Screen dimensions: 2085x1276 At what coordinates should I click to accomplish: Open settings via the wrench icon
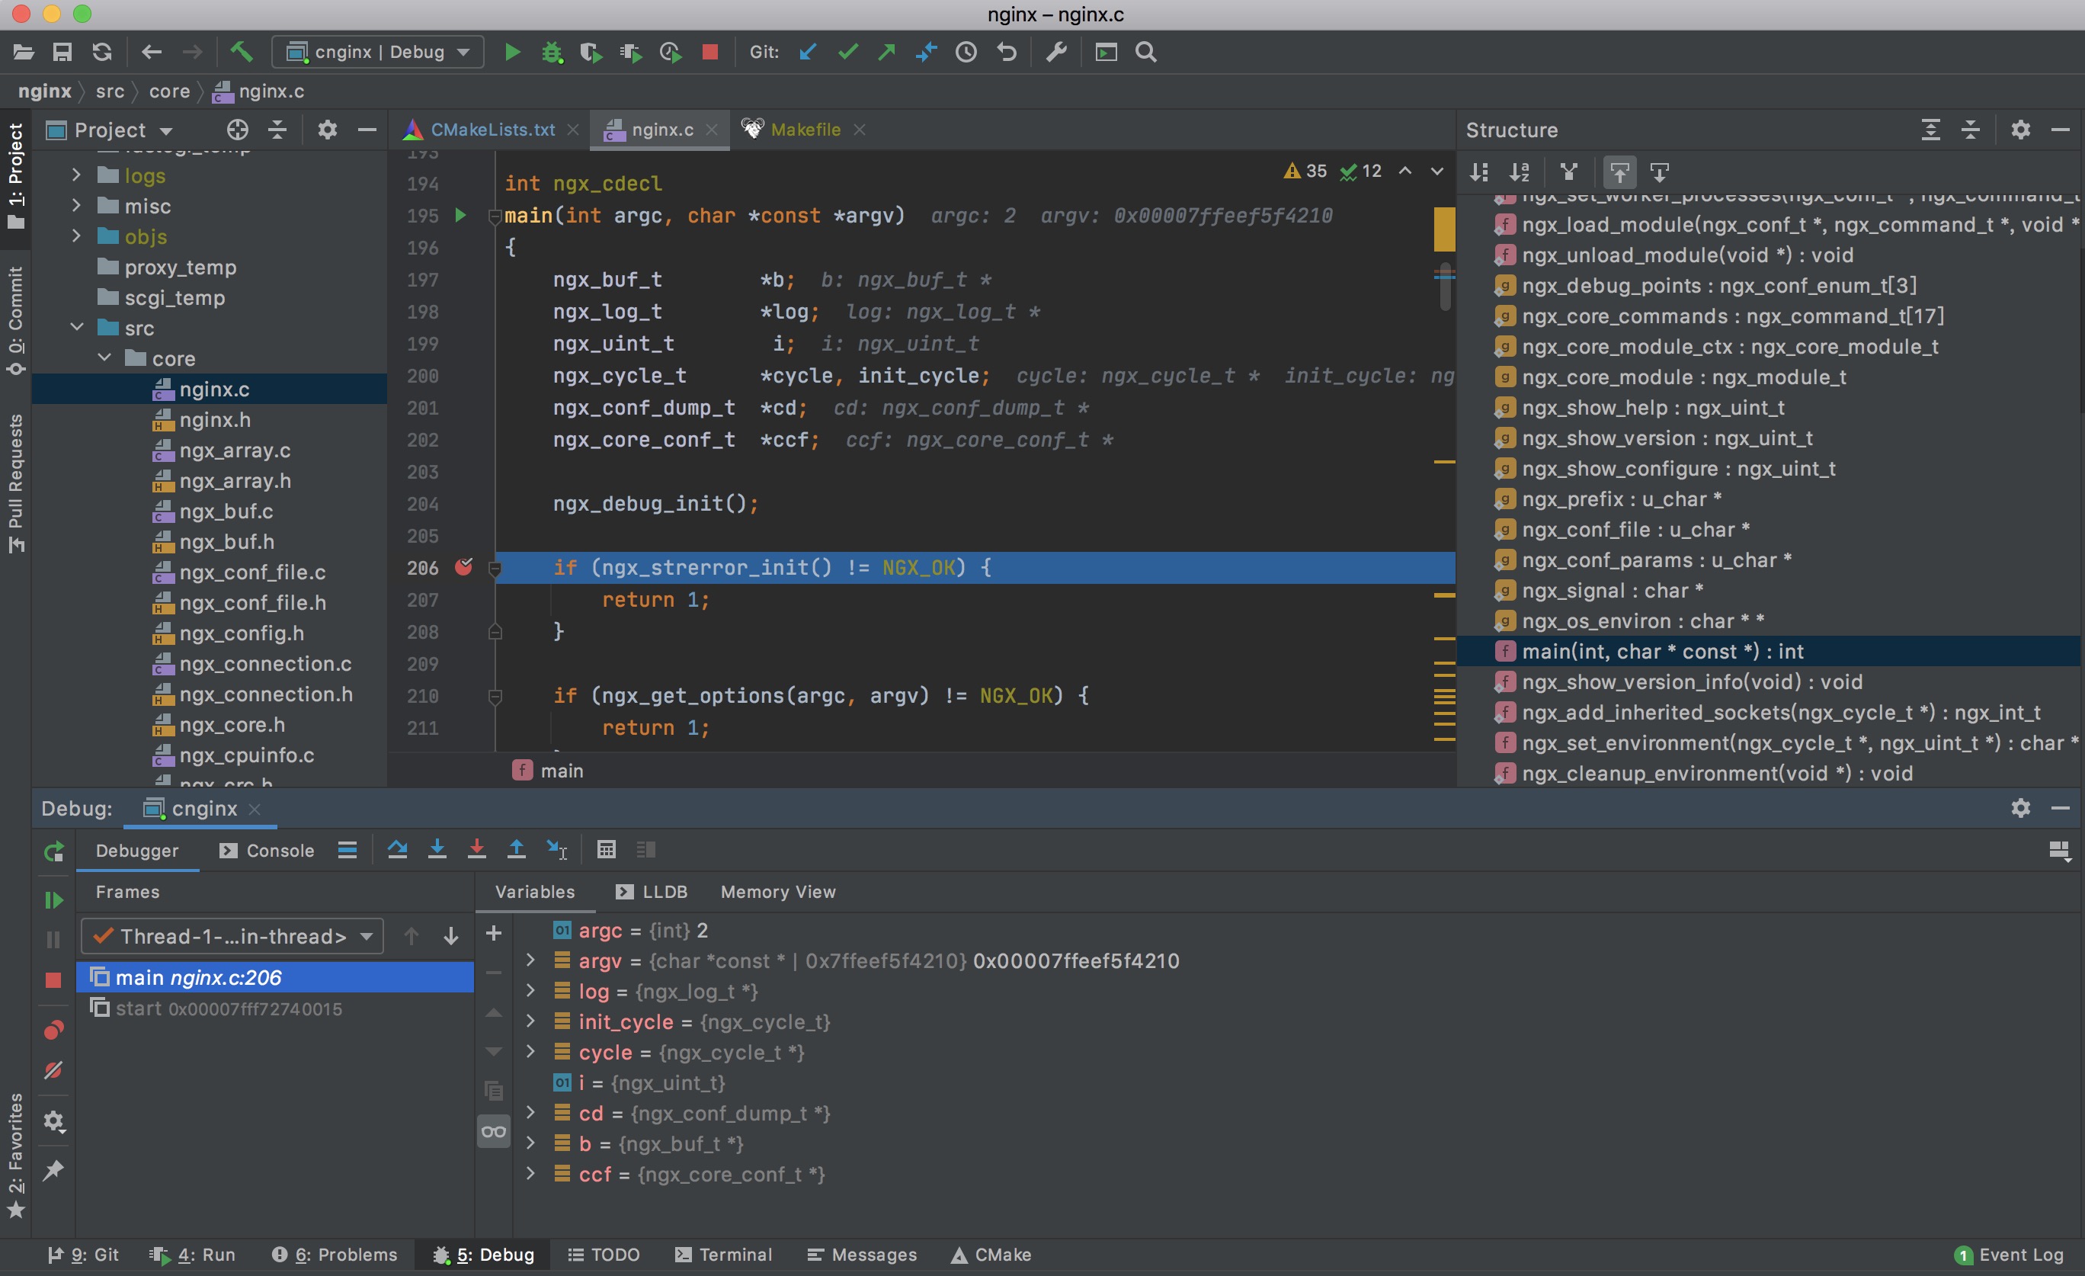pyautogui.click(x=1056, y=53)
